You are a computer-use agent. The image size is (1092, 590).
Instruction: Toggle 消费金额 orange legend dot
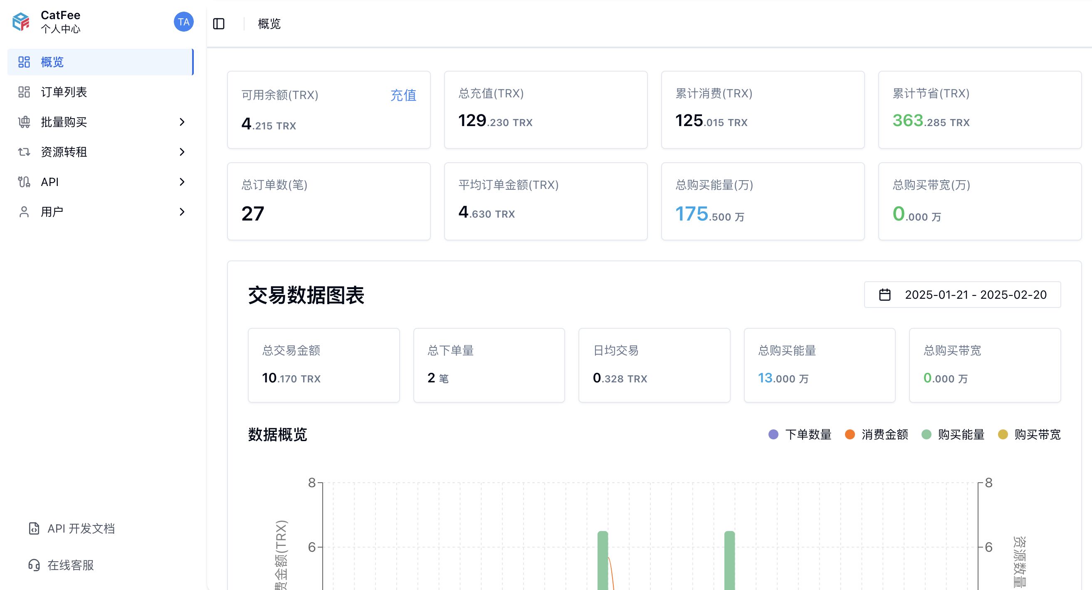point(850,434)
